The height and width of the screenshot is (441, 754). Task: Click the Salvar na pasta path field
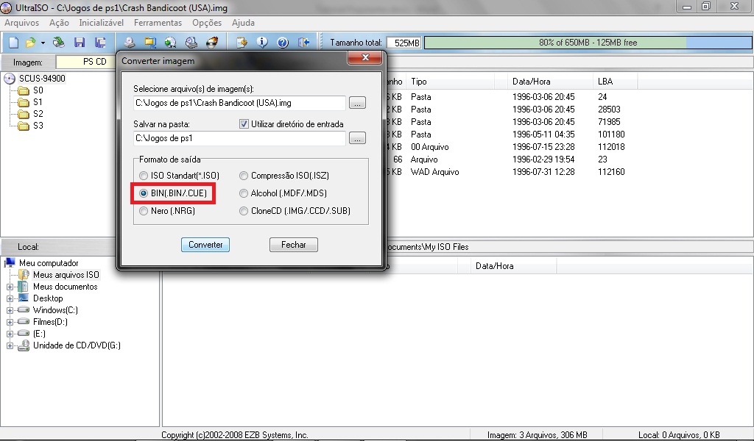click(x=239, y=137)
